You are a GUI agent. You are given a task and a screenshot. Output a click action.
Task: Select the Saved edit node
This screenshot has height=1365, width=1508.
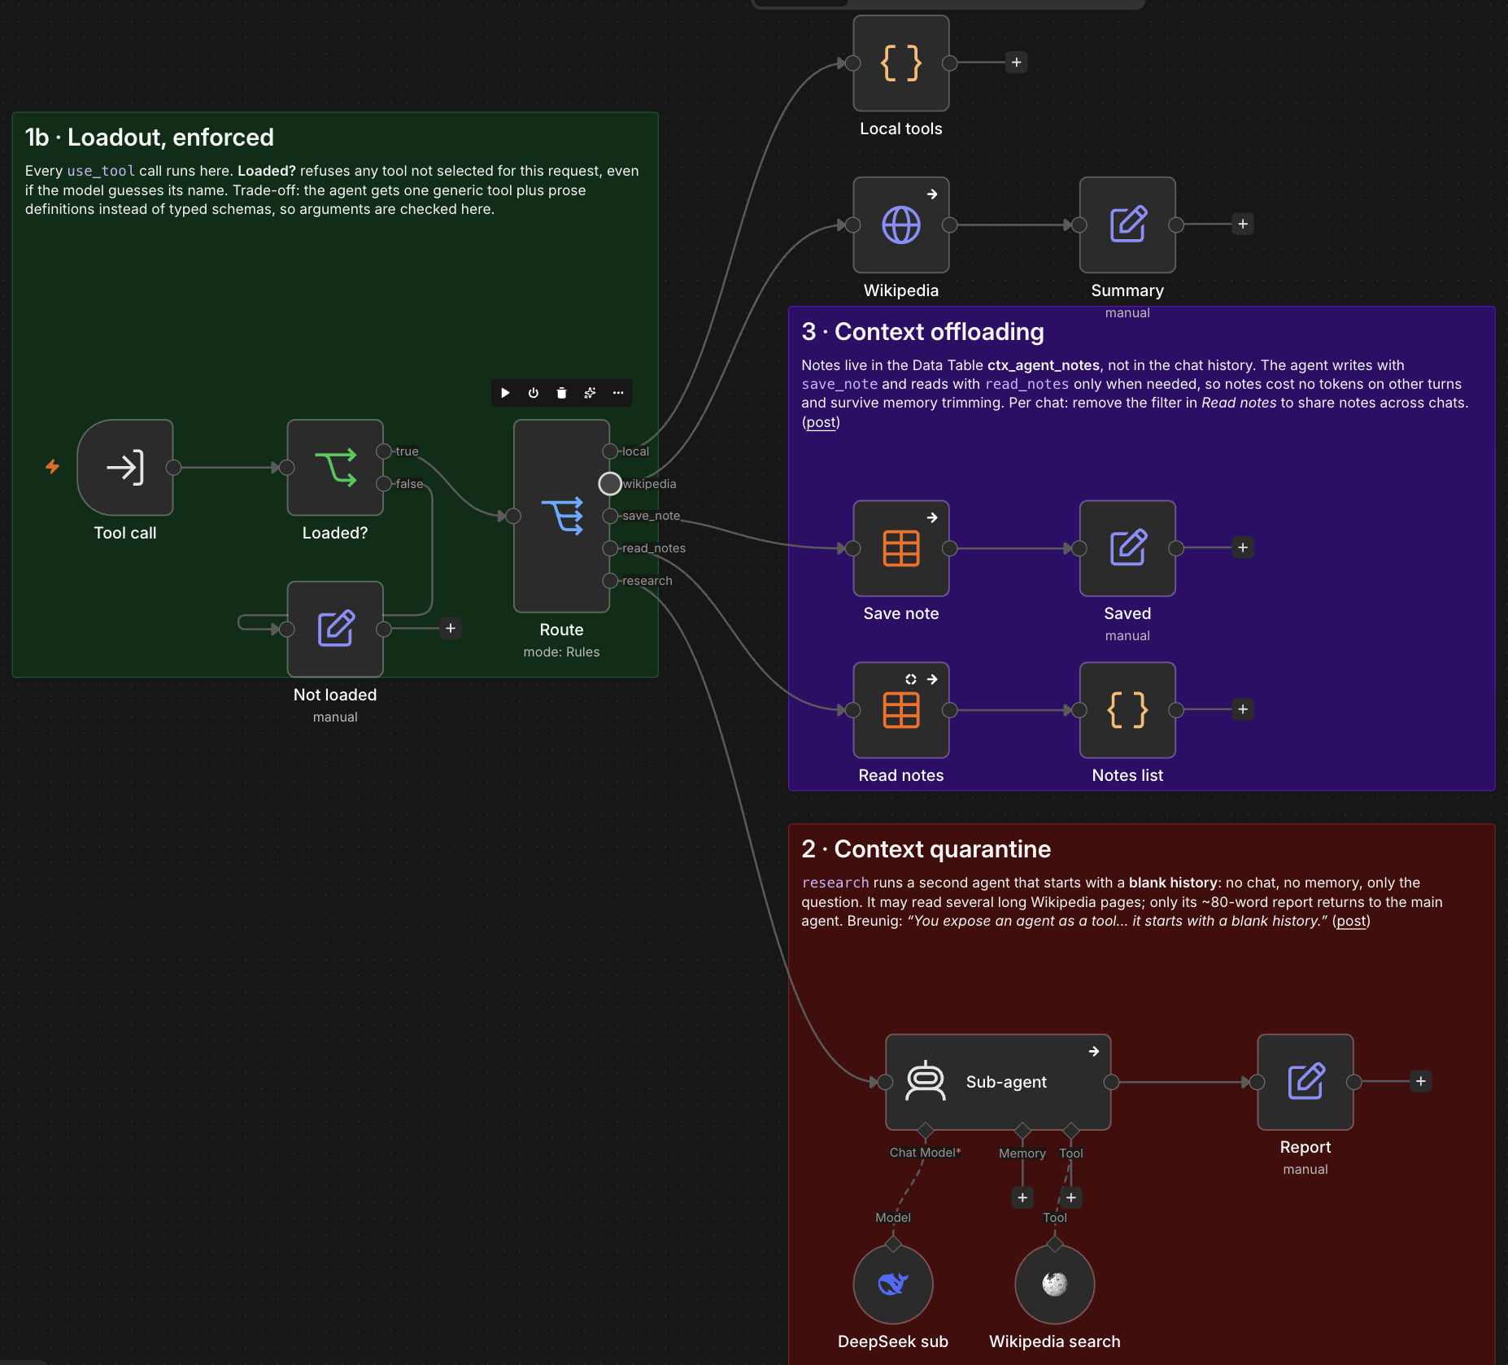pos(1127,548)
